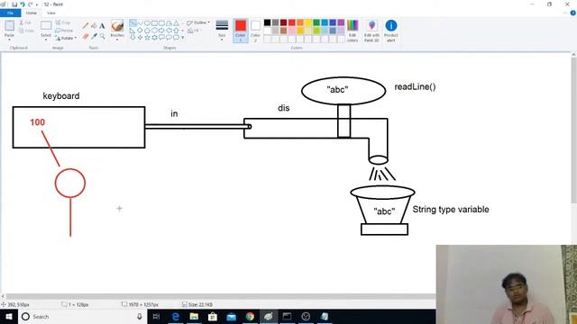Click the taskbar Search box
Image resolution: width=577 pixels, height=324 pixels.
(82, 317)
